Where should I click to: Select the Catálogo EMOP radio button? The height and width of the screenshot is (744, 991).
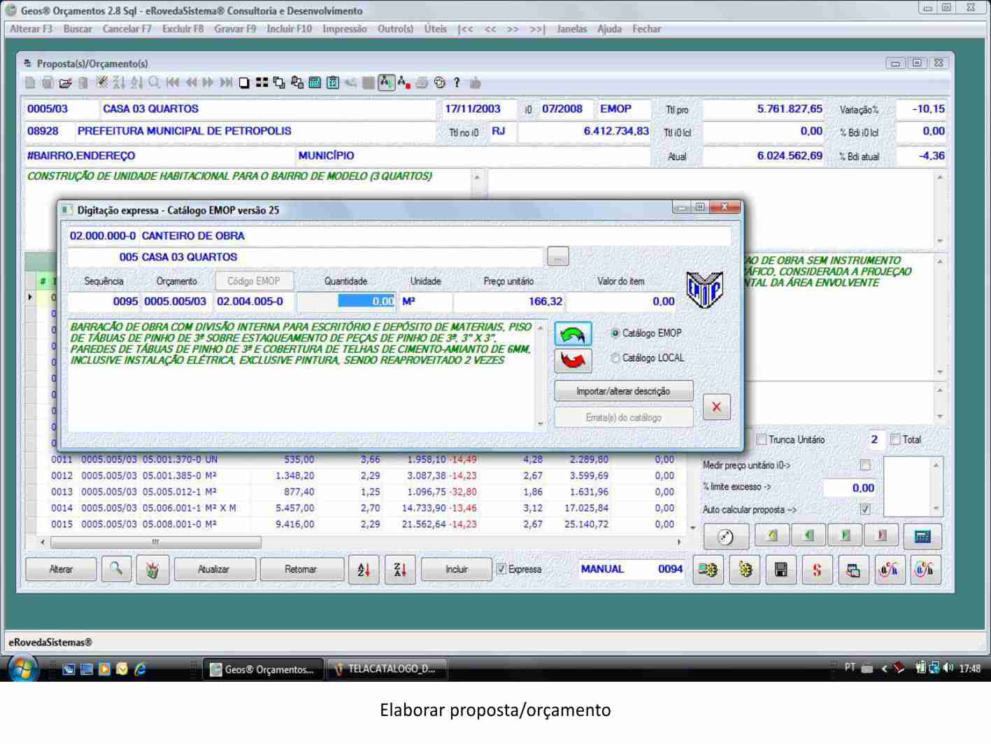click(615, 333)
